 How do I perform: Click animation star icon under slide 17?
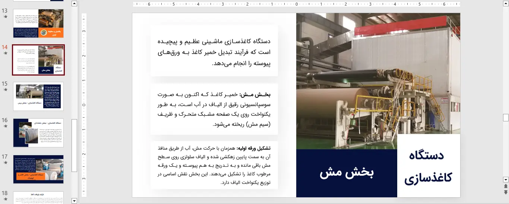coord(5,163)
